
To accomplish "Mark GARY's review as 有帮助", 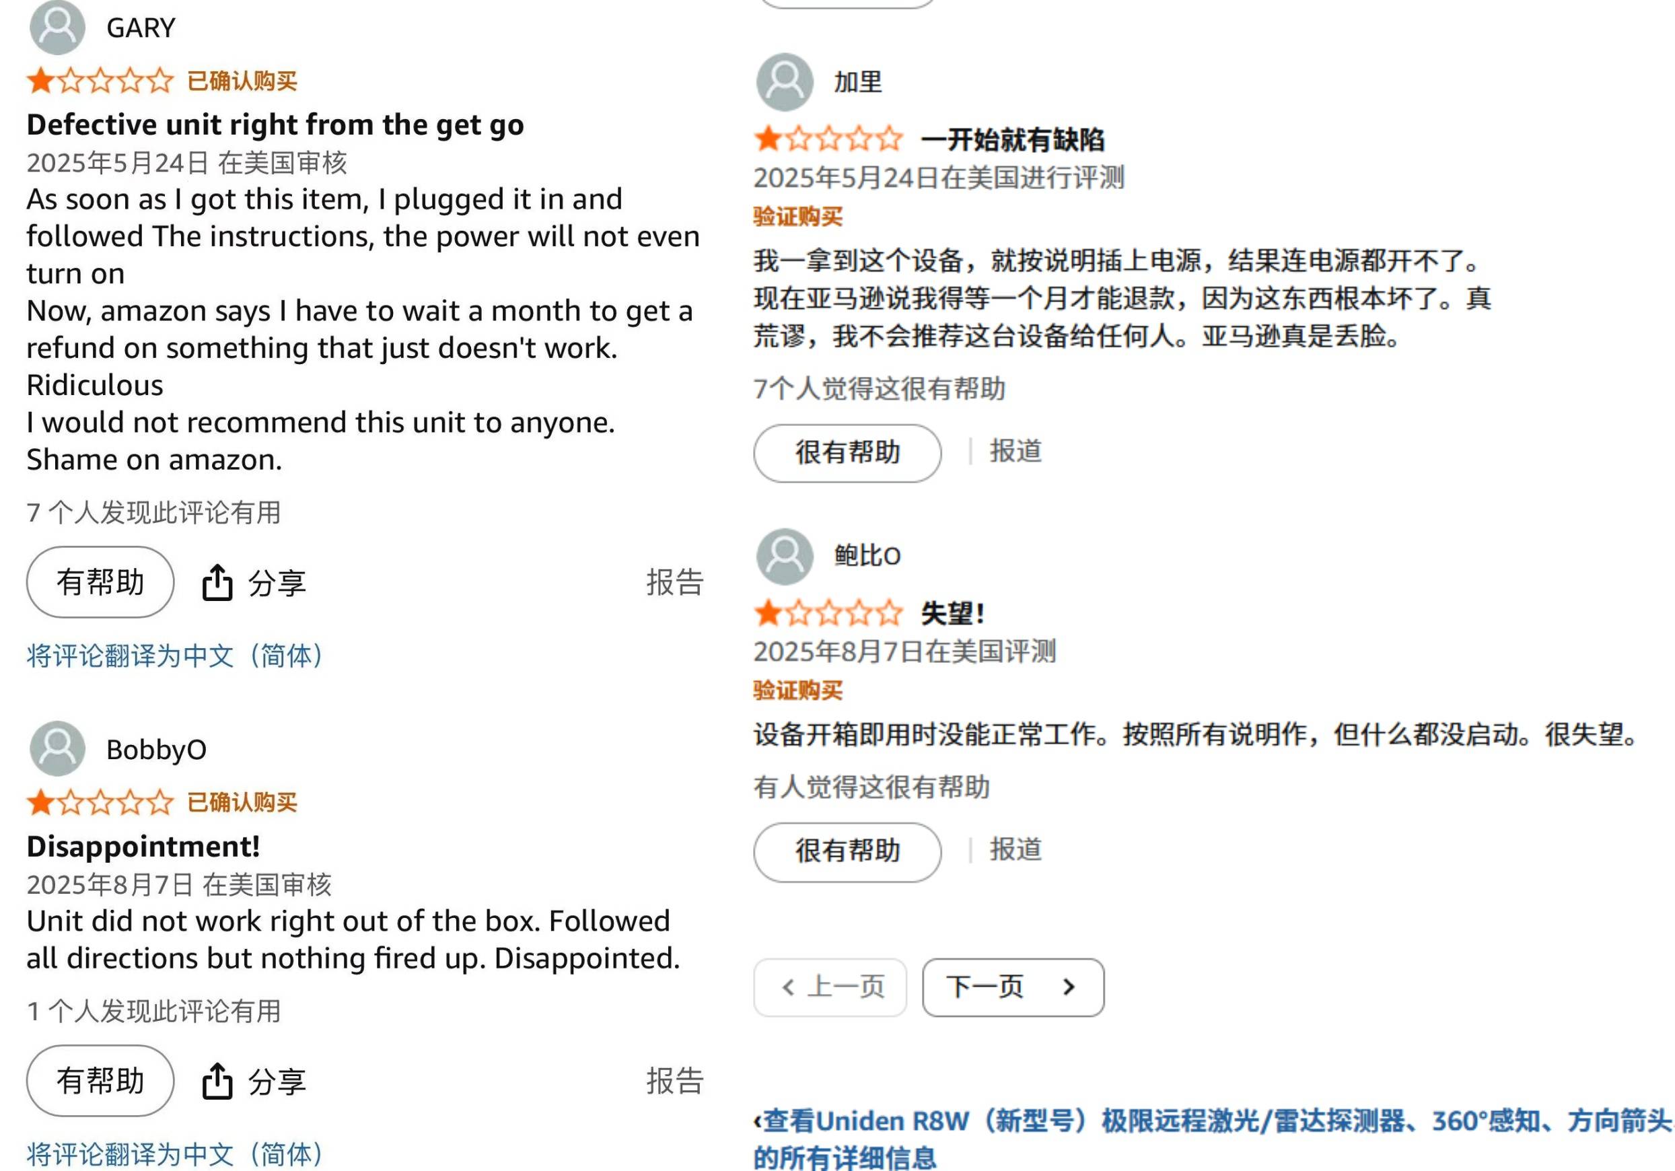I will click(100, 582).
